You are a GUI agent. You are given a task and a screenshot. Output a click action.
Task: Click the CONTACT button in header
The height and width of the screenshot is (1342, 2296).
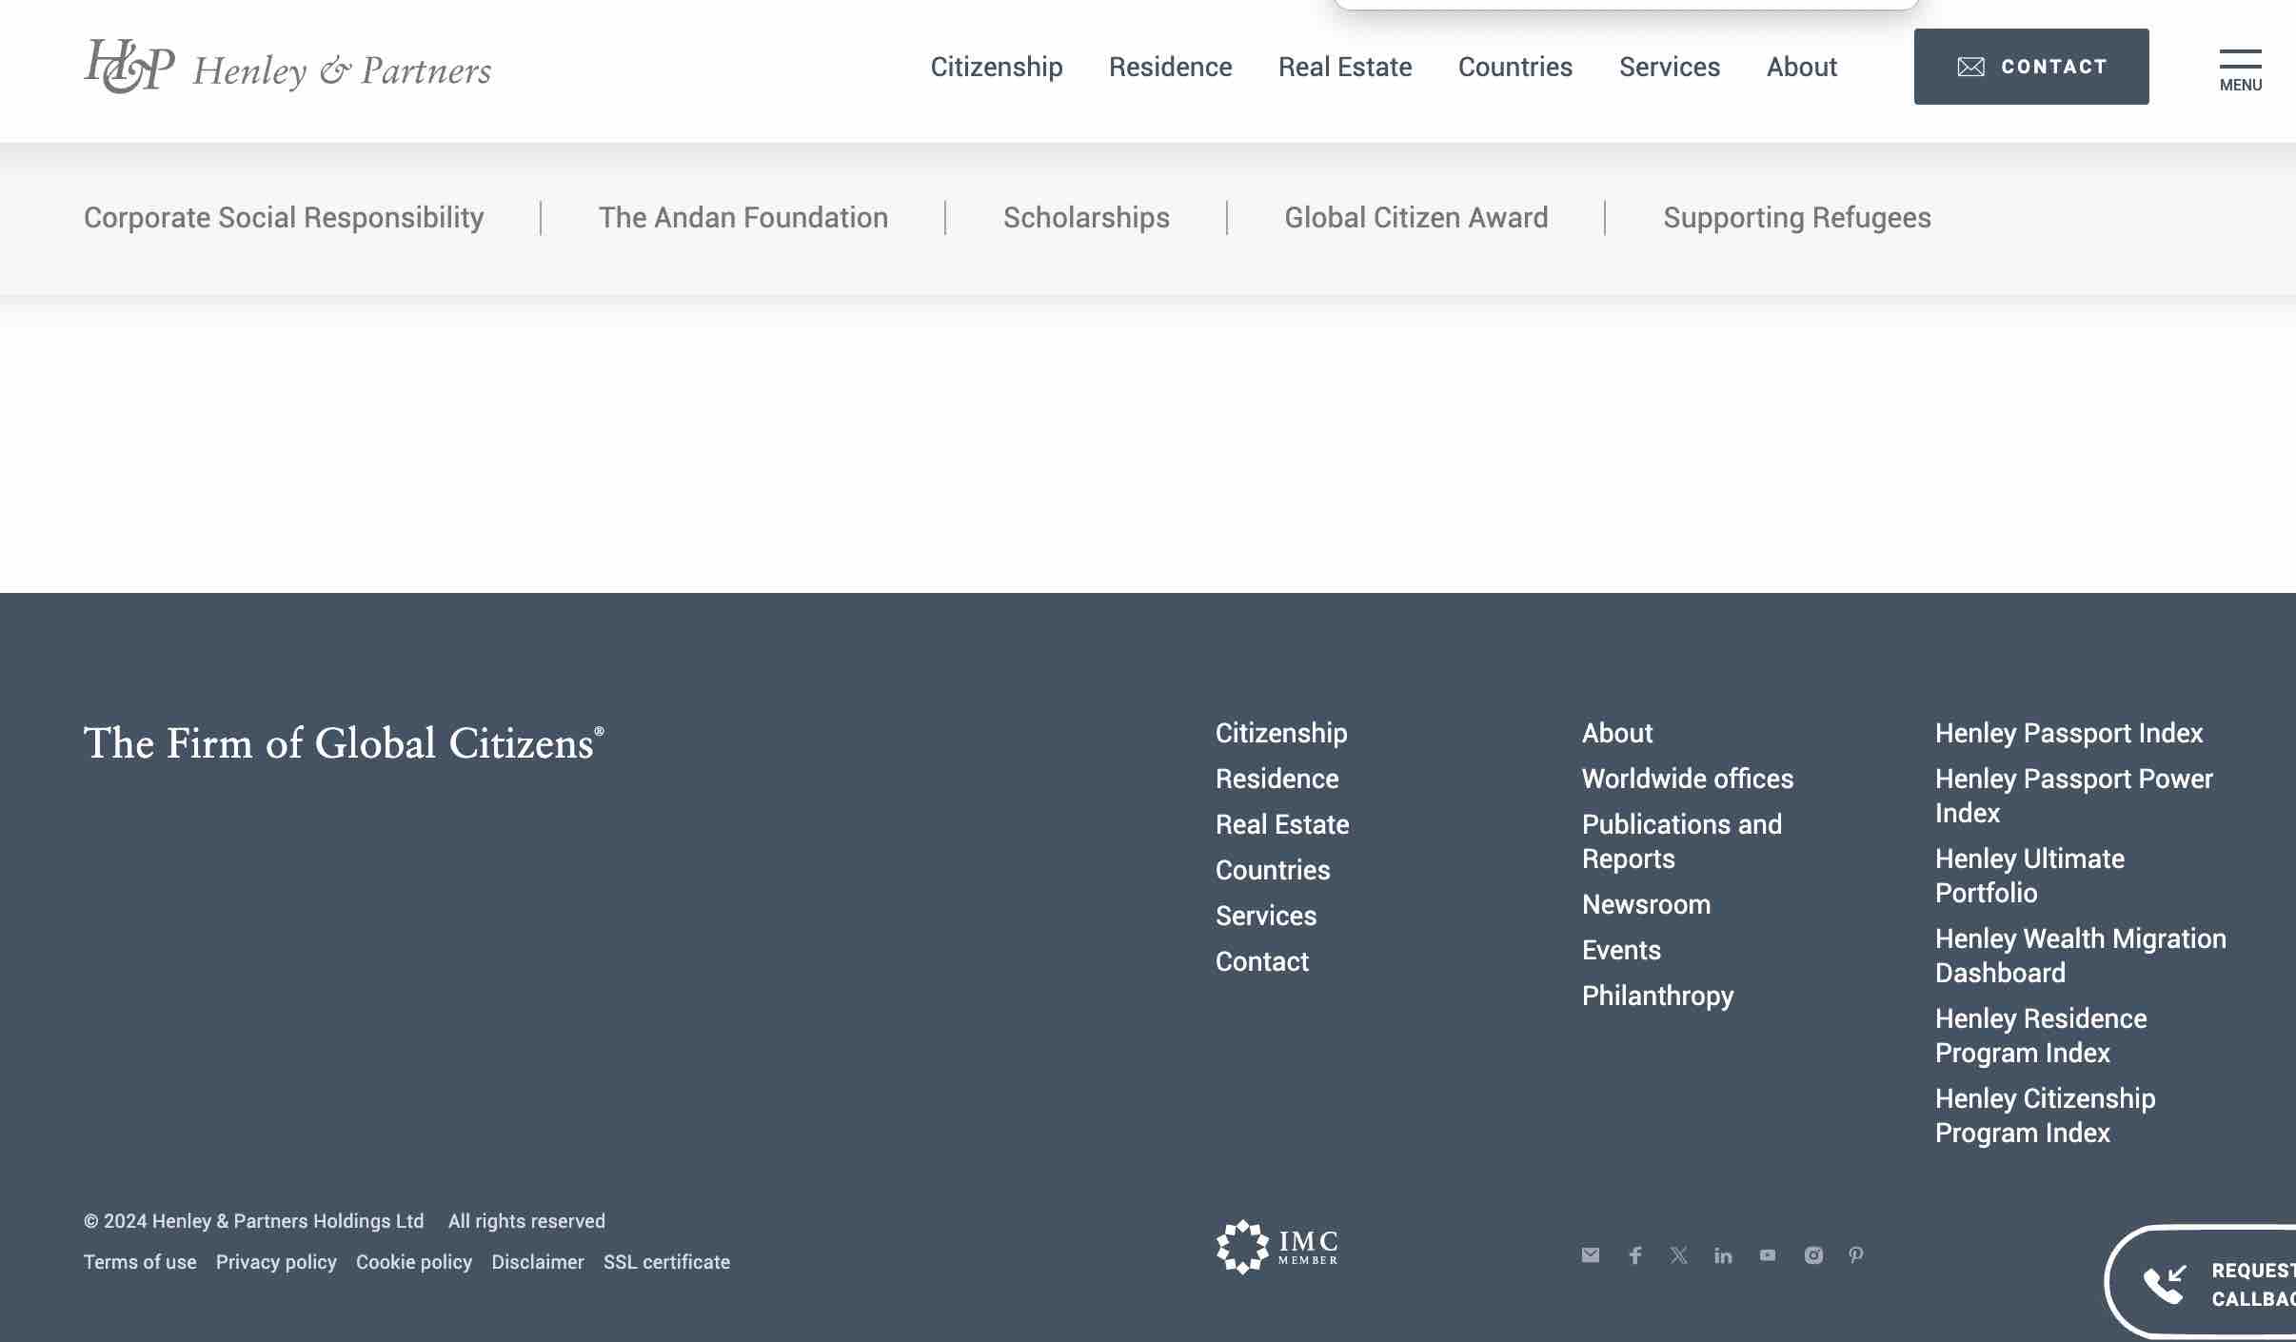point(2031,67)
